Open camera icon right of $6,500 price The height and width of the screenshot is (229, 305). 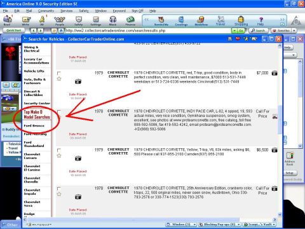click(274, 150)
